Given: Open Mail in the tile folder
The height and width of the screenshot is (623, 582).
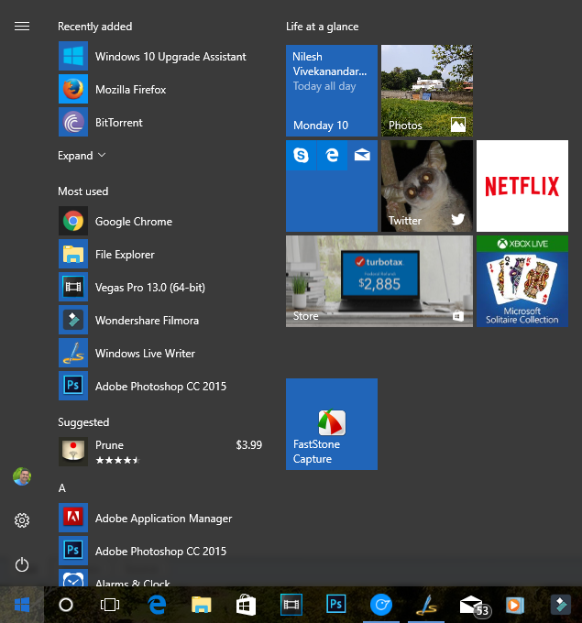Looking at the screenshot, I should click(362, 155).
